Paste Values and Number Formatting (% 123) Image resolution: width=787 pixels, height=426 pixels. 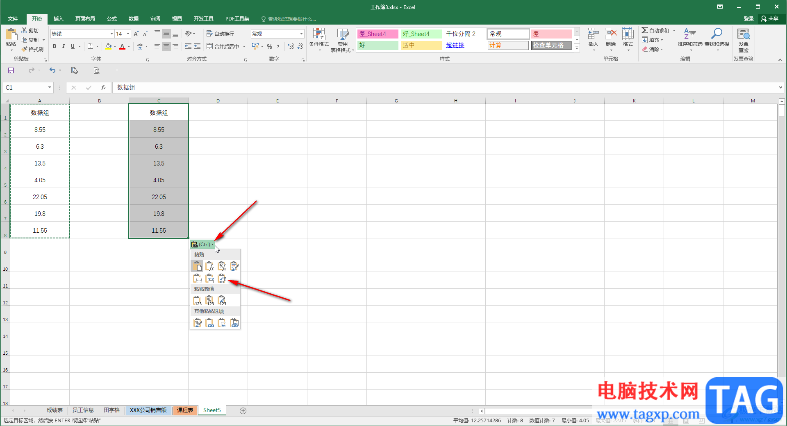pyautogui.click(x=210, y=301)
